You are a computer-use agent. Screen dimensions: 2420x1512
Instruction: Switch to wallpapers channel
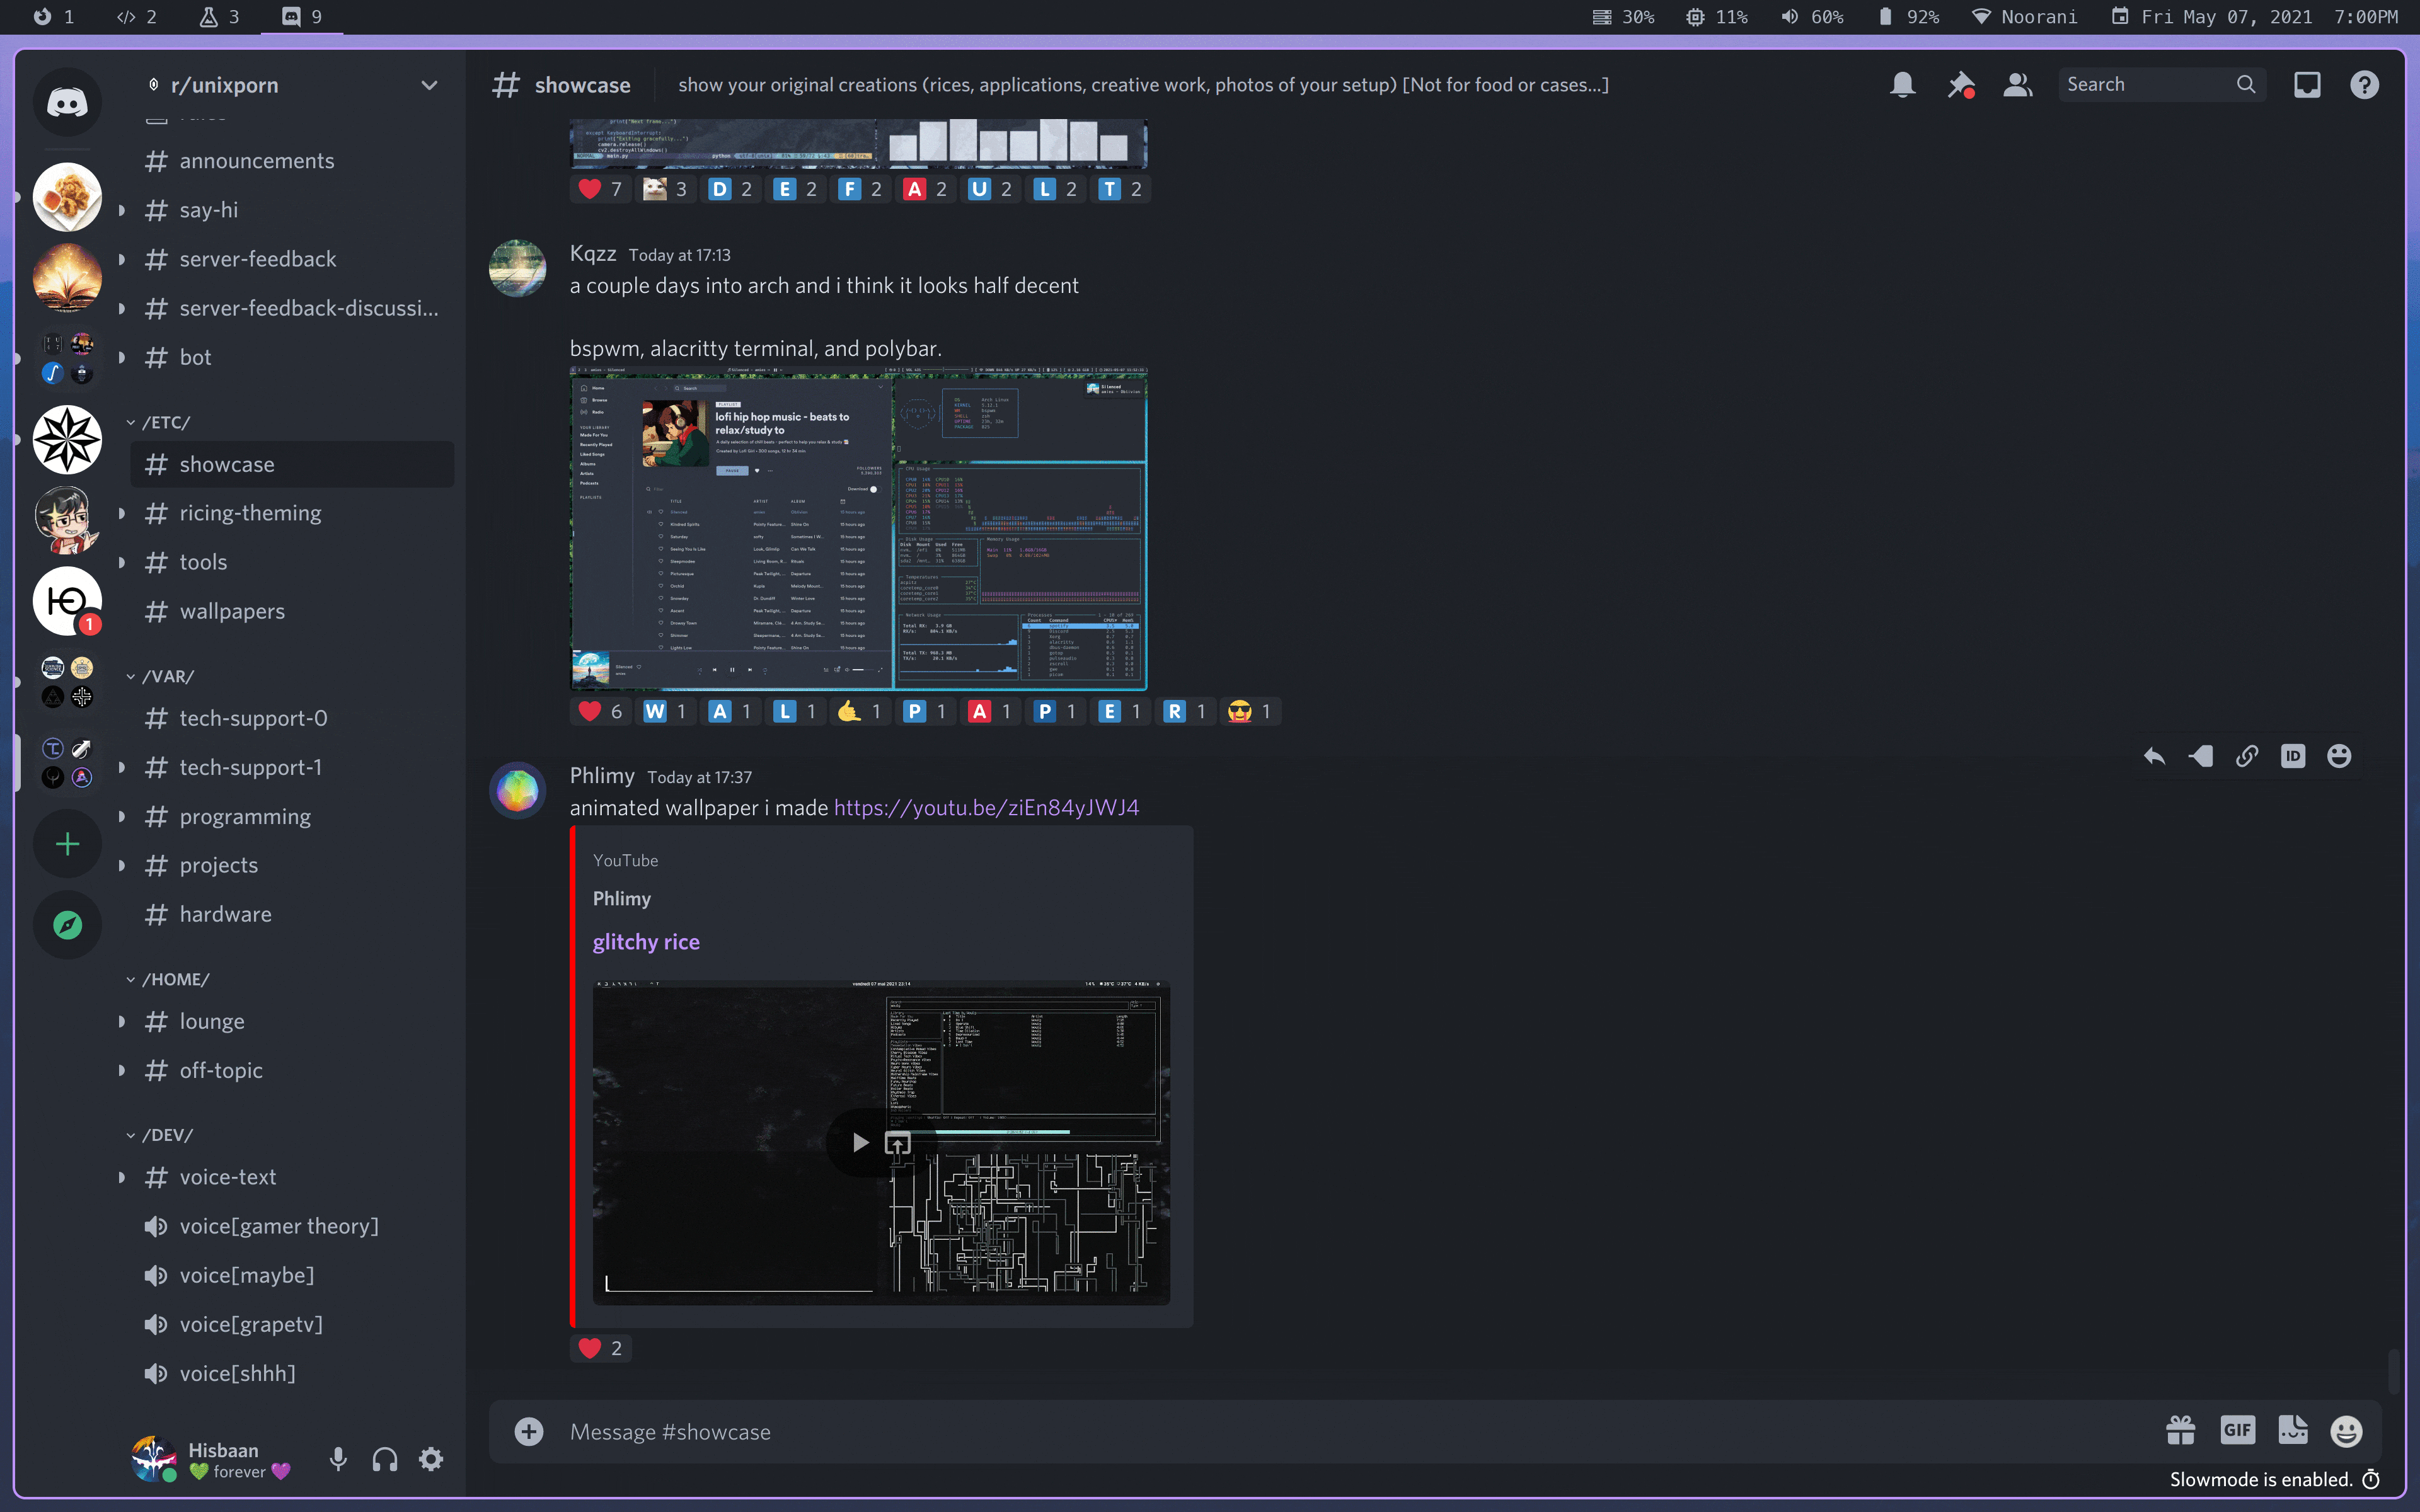pos(232,611)
